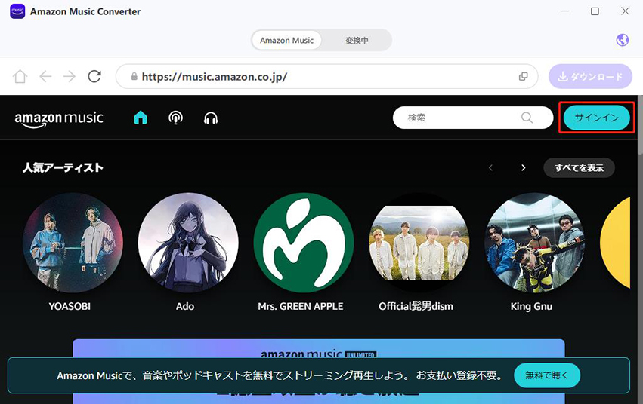Viewport: 643px width, 404px height.
Task: Switch to the Amazon Music tab
Action: coord(286,41)
